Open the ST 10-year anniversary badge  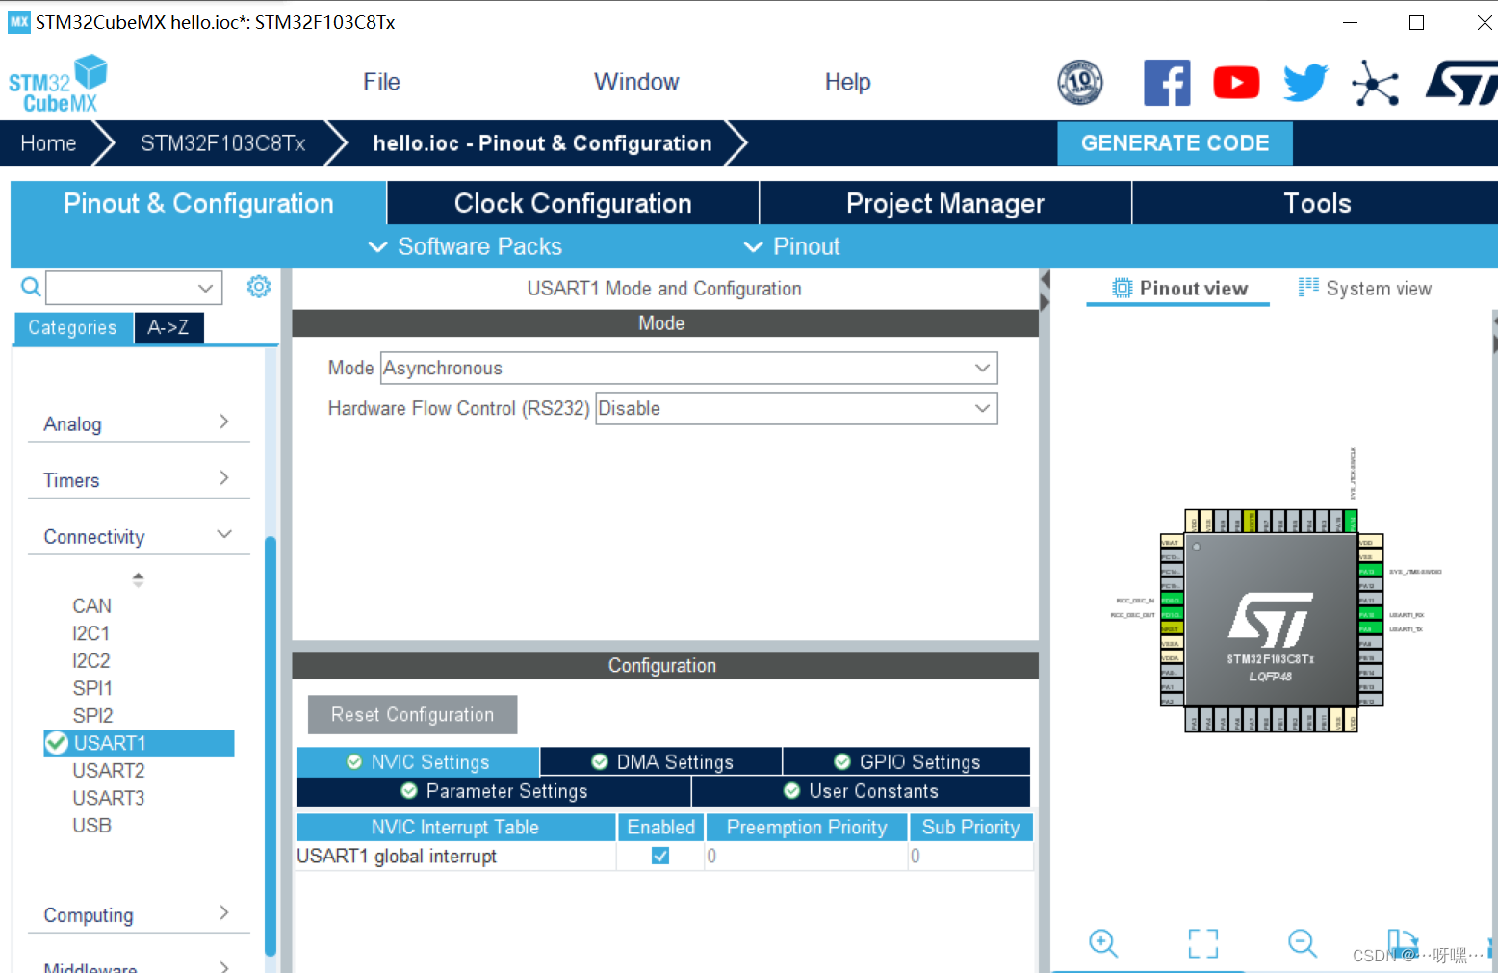pos(1080,83)
